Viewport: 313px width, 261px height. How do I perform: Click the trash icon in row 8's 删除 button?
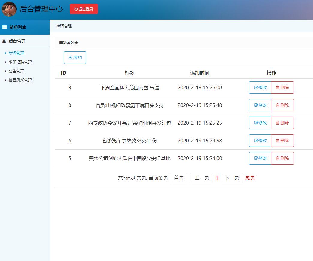(x=277, y=105)
